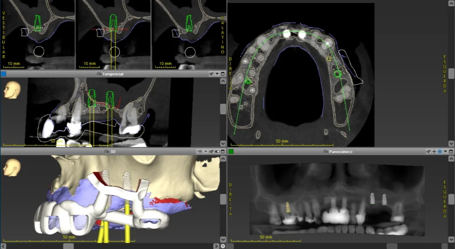The width and height of the screenshot is (455, 249).
Task: Click the zoom reset icon in 3D header
Action: pyautogui.click(x=211, y=151)
